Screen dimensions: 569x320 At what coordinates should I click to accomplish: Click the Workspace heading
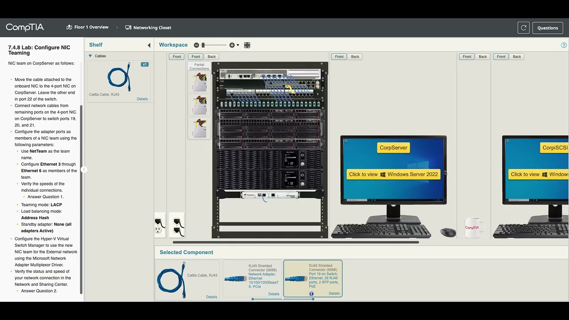coord(173,45)
